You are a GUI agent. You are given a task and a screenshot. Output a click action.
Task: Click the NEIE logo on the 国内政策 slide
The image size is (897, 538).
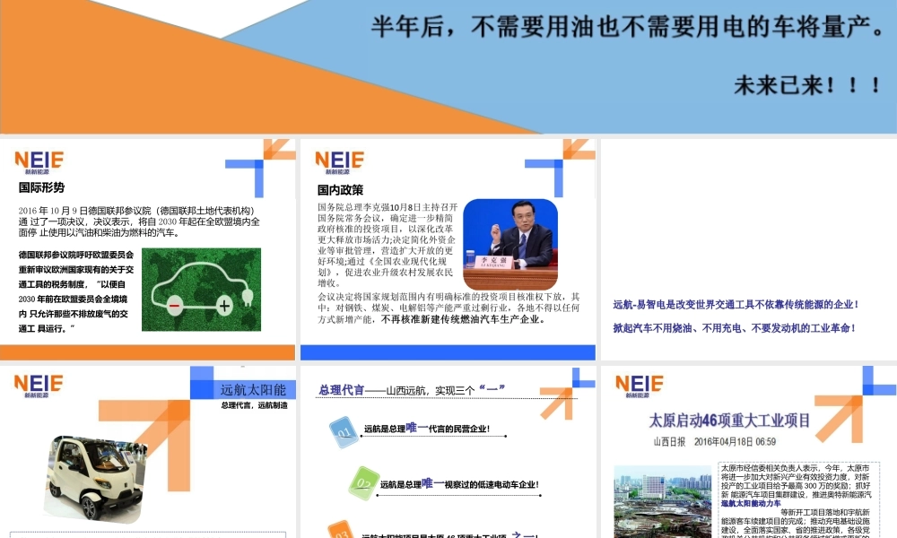click(x=339, y=161)
